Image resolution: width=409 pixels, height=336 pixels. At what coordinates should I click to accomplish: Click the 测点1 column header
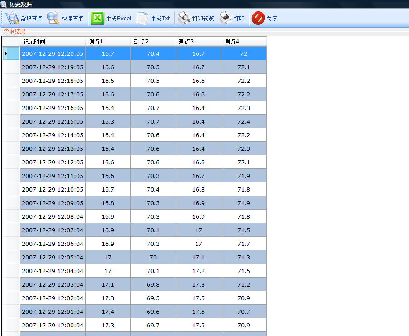coord(108,42)
